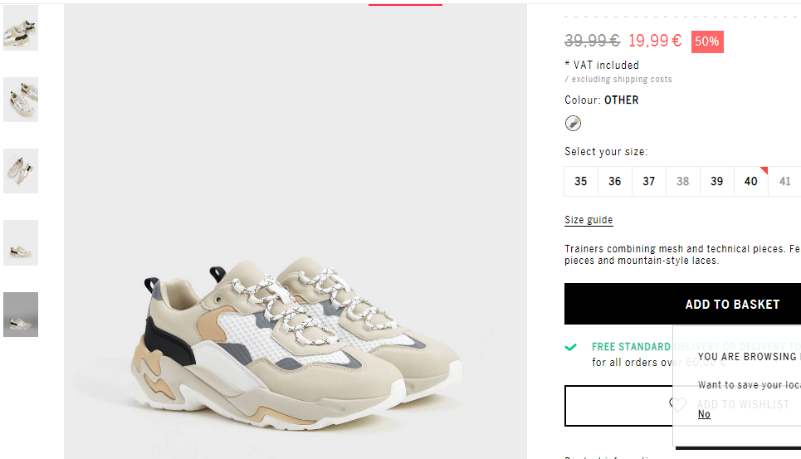Image resolution: width=801 pixels, height=459 pixels.
Task: Open the Size guide link
Action: [589, 220]
